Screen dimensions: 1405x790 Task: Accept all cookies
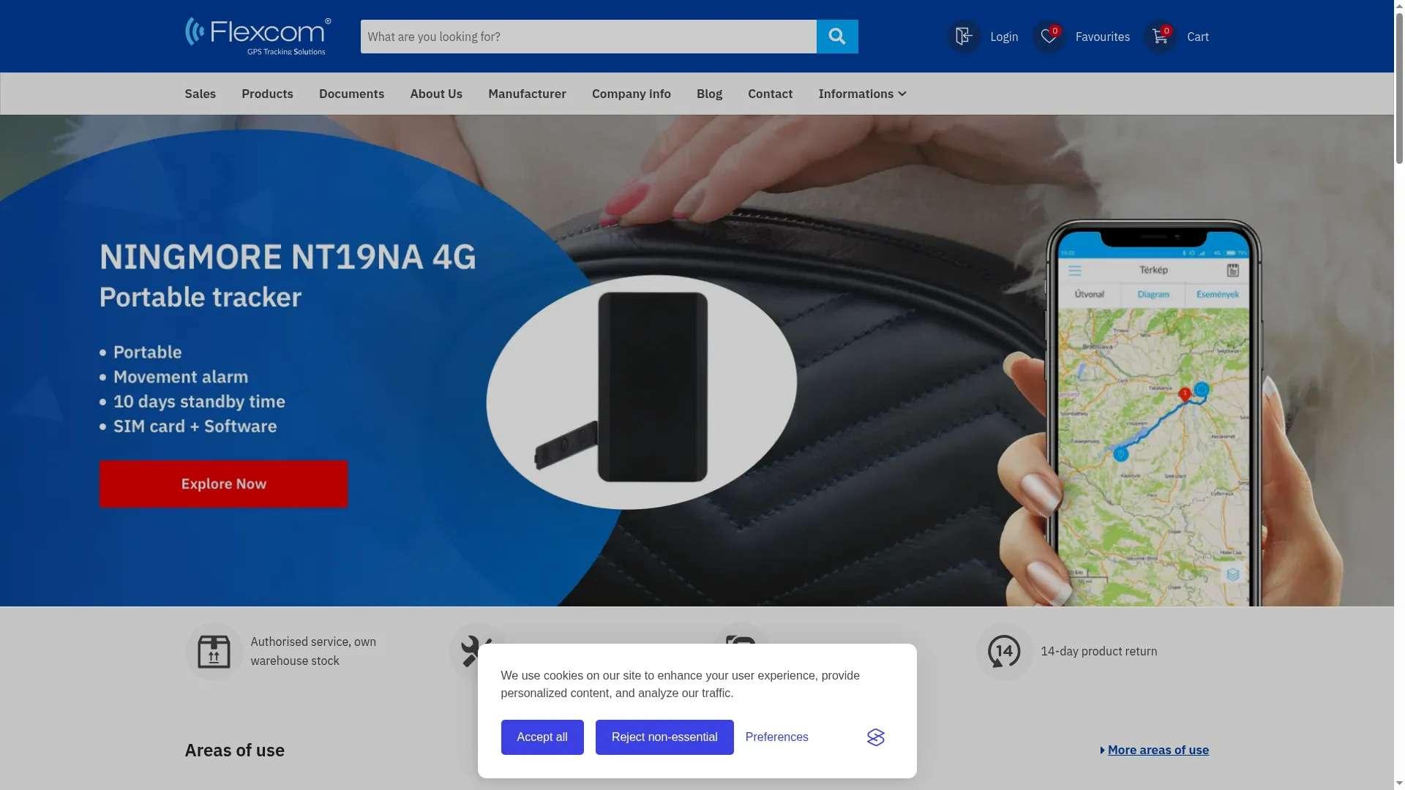tap(542, 737)
